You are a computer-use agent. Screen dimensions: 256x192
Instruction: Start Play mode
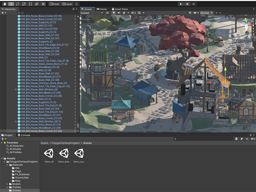[181, 4]
